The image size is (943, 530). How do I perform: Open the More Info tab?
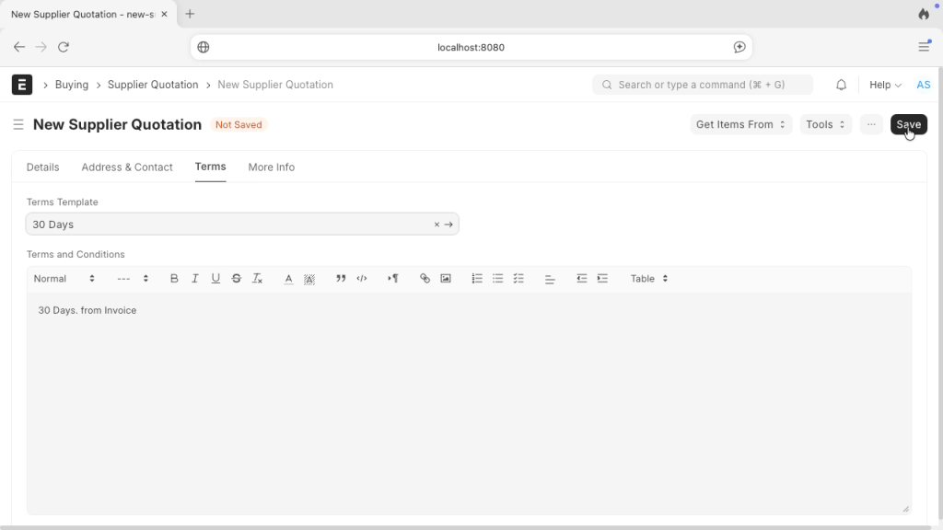[x=272, y=167]
